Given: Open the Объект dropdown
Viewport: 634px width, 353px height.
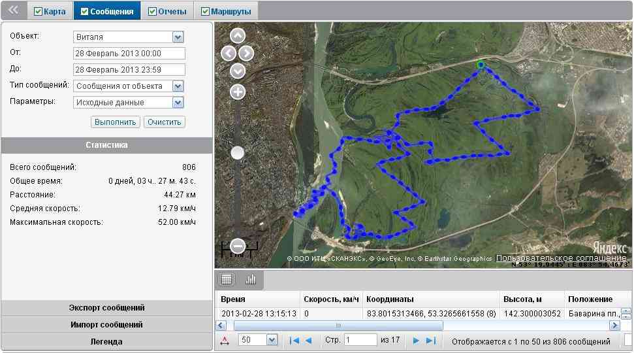Looking at the screenshot, I should [x=178, y=37].
